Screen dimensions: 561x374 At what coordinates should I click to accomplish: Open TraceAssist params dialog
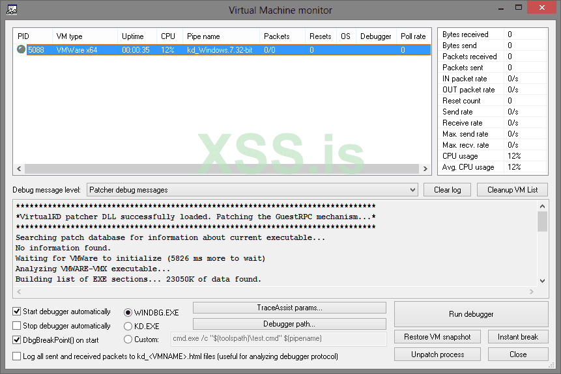click(x=289, y=308)
